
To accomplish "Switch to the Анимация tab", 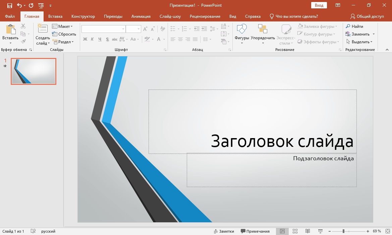I will click(x=141, y=16).
